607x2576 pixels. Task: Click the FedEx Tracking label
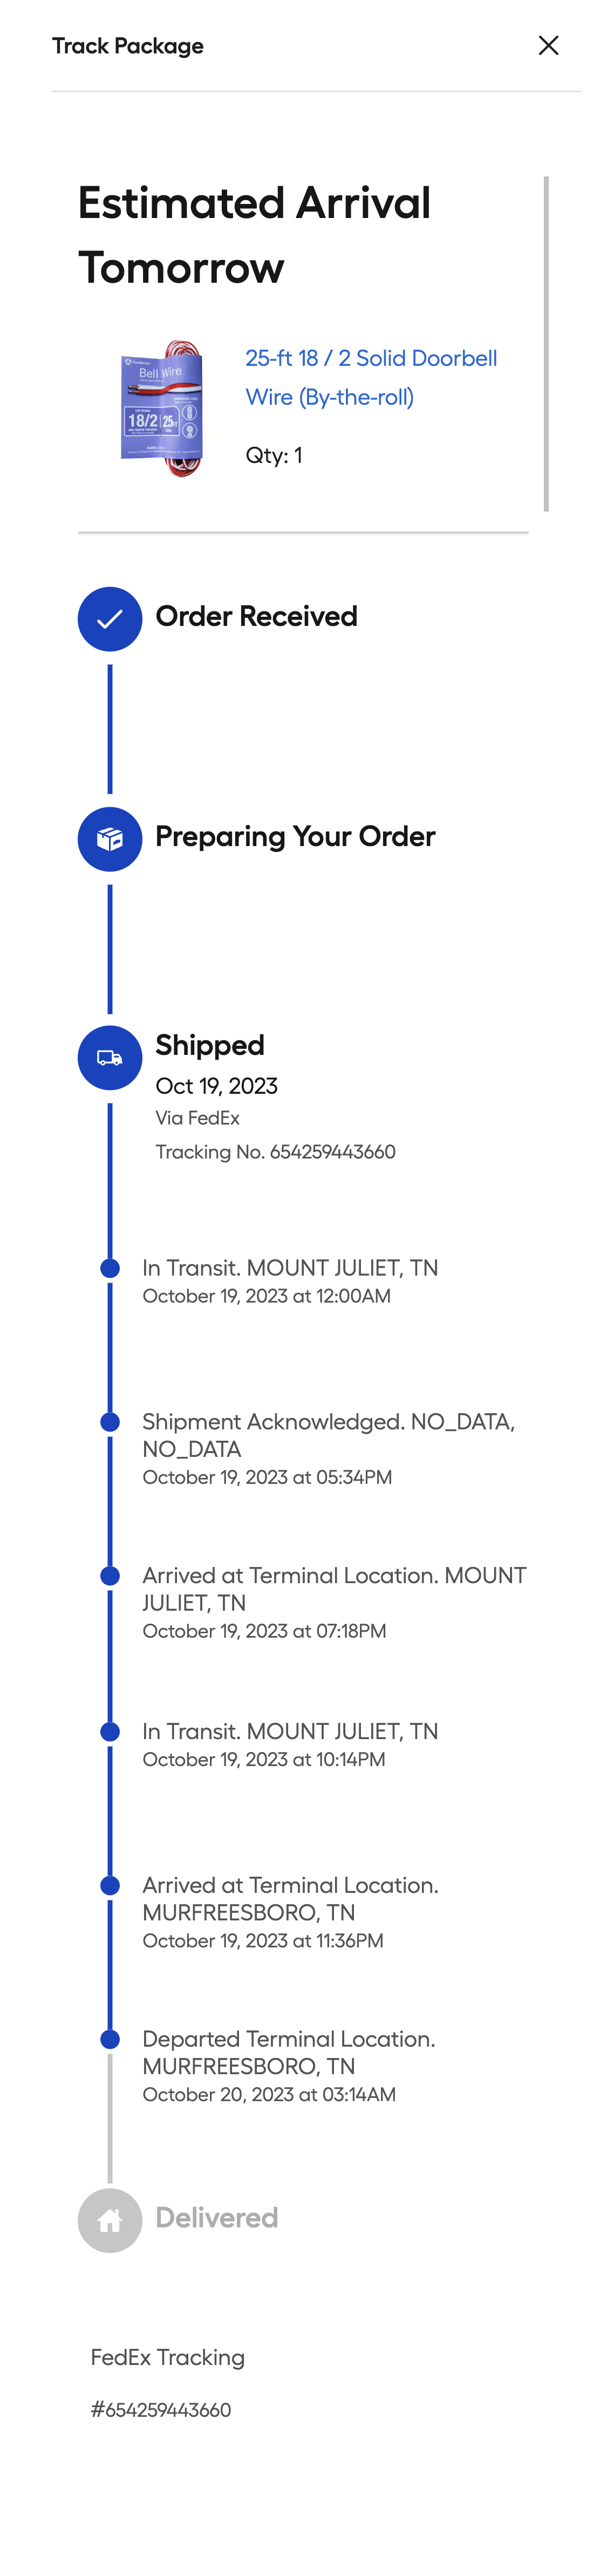tap(167, 2358)
